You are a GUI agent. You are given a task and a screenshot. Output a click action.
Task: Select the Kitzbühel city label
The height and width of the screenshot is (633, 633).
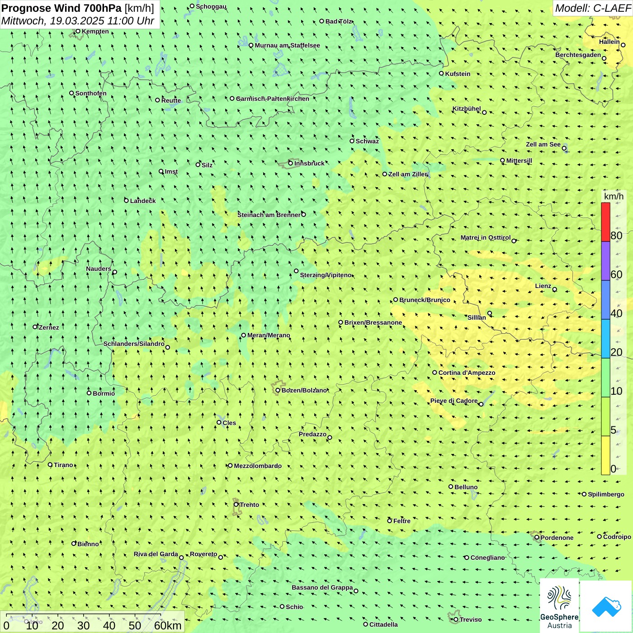pyautogui.click(x=467, y=109)
